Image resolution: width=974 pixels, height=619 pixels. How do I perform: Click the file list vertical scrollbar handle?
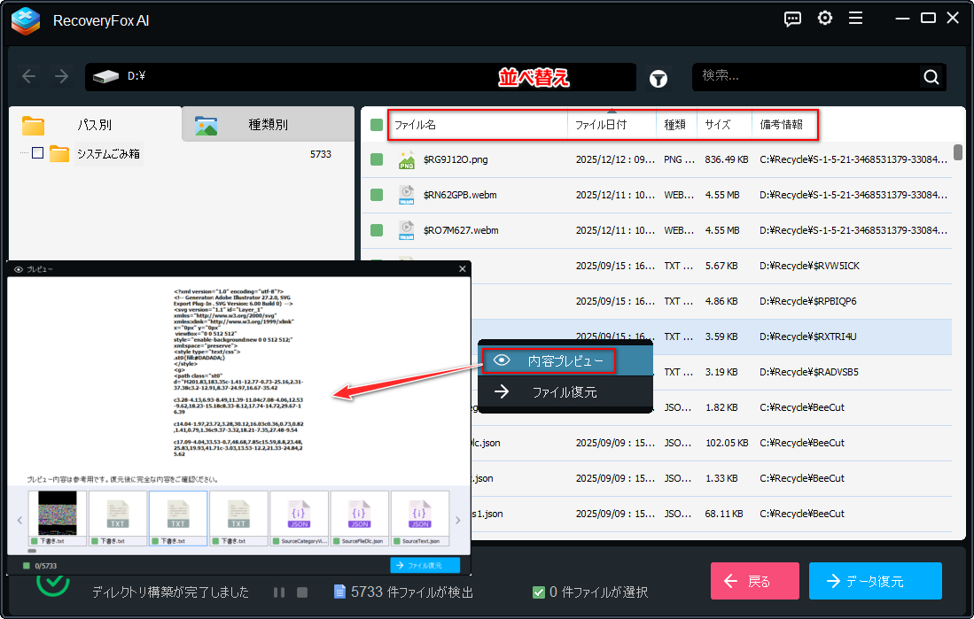coord(958,152)
